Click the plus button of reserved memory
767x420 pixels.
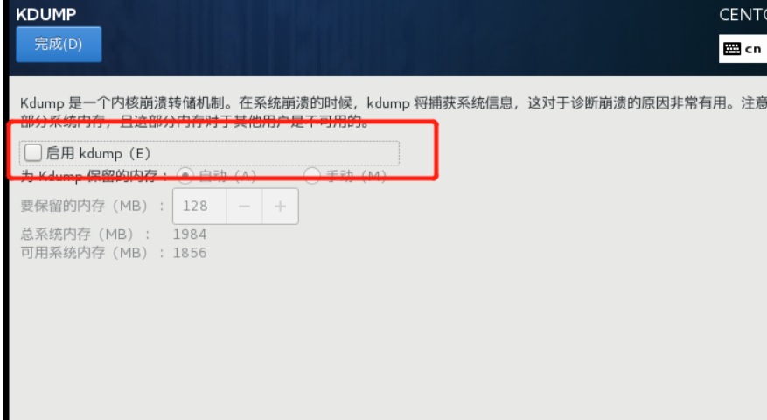[x=280, y=206]
